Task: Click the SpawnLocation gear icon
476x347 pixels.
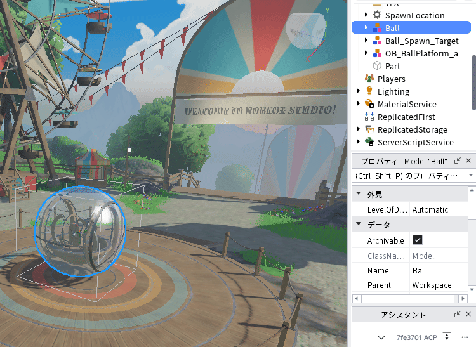Action: (x=377, y=15)
